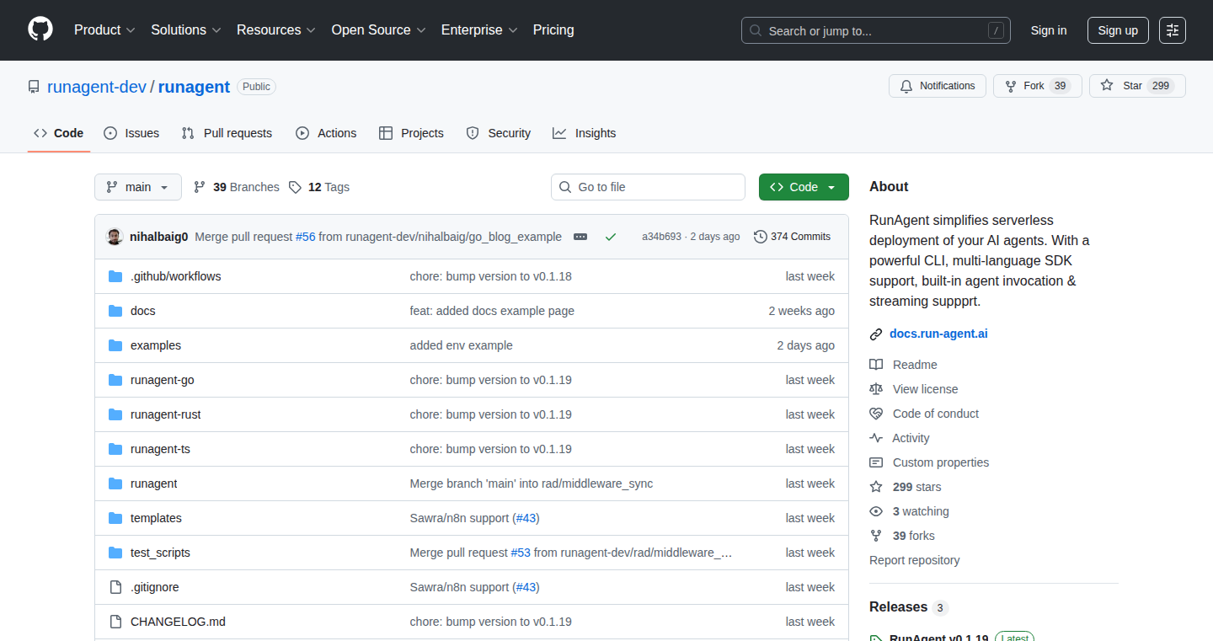Click the commit details ellipsis icon
Viewport: 1213px width, 641px height.
click(x=580, y=237)
